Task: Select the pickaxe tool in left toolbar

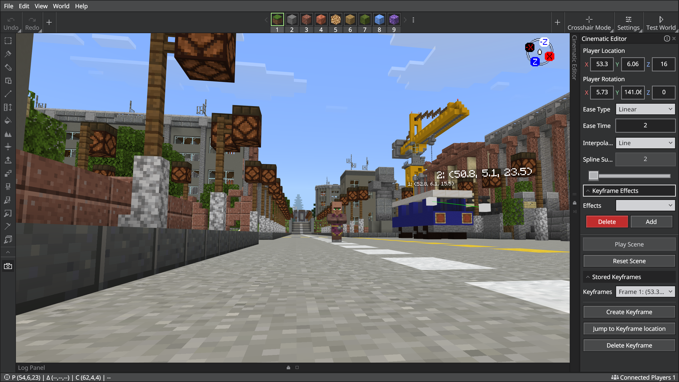Action: (x=8, y=226)
